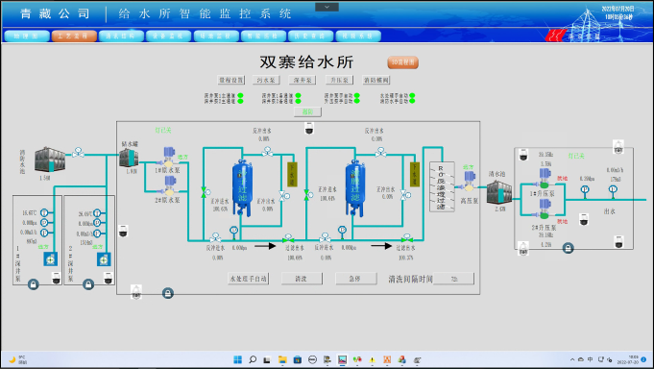Toggle the lock under 1#深井泵 panel
This screenshot has height=369, width=654.
[34, 284]
